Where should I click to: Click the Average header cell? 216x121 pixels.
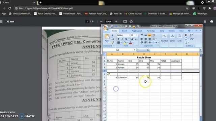pyautogui.click(x=176, y=61)
